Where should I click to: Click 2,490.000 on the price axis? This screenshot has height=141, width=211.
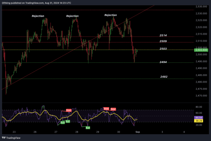(201, 68)
